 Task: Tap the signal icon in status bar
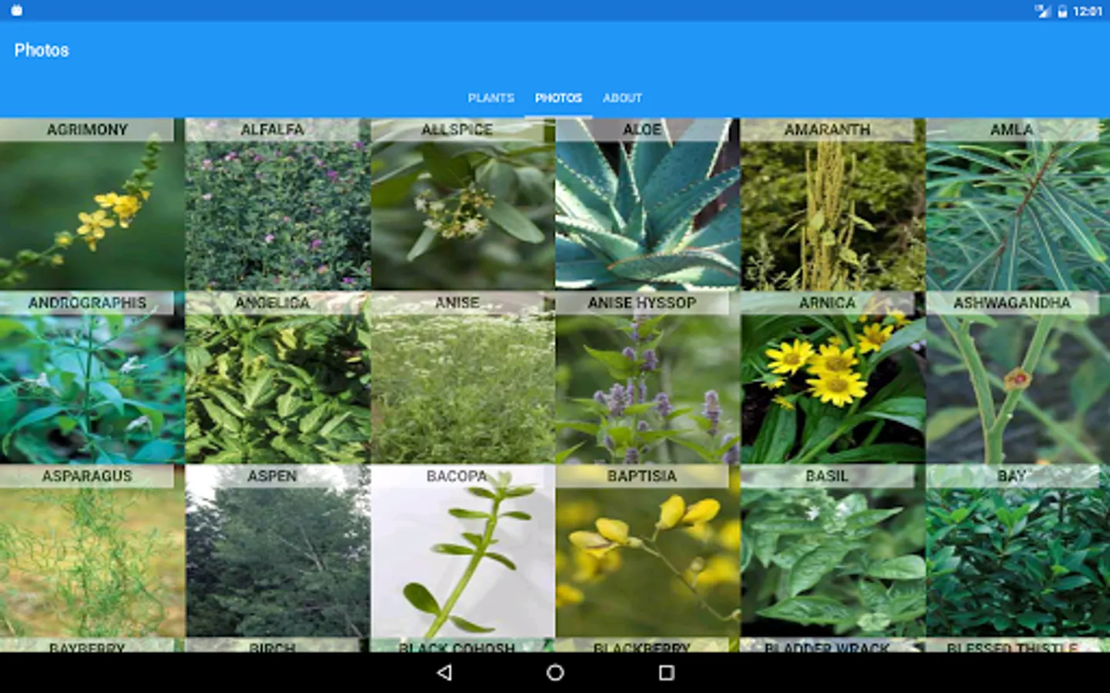pyautogui.click(x=1043, y=11)
